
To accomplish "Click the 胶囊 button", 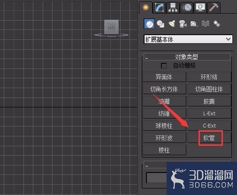I will [209, 101].
